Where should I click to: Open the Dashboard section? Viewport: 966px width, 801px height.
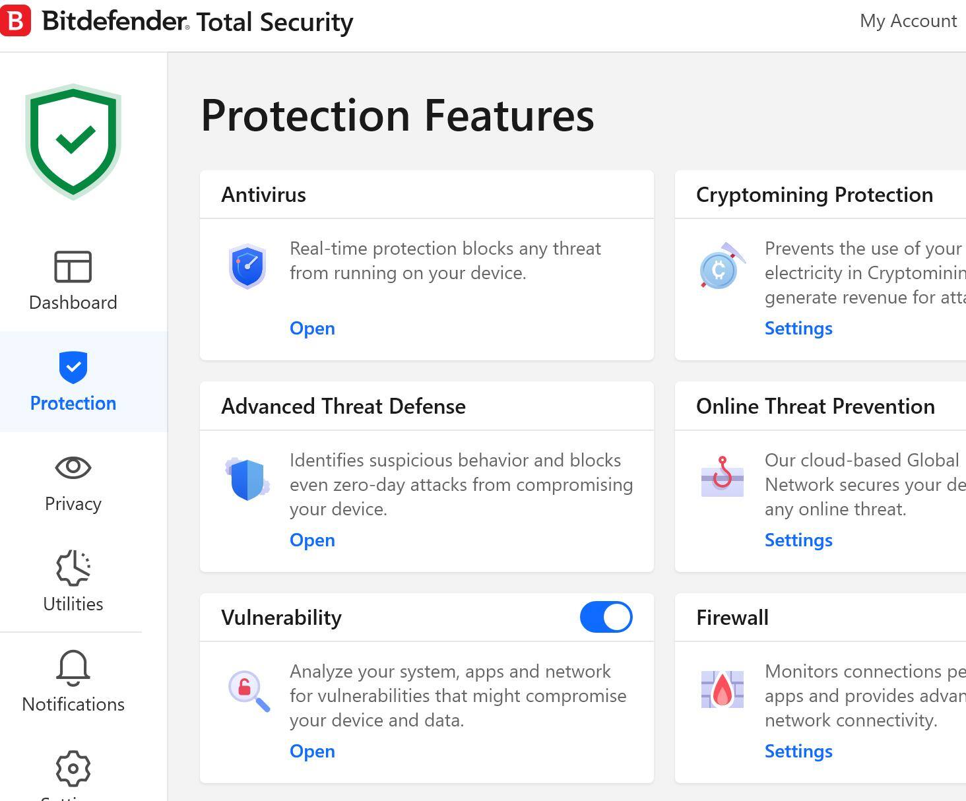click(x=73, y=281)
